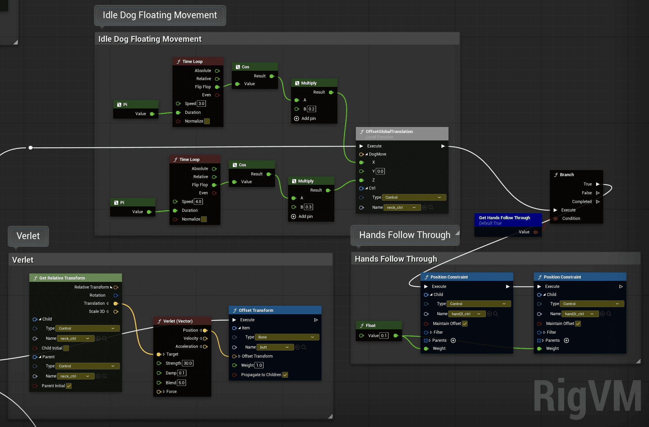This screenshot has height=427, width=649.
Task: Click search icon beside neck_ctrl in OffsetGlobalTranslation
Action: point(431,207)
